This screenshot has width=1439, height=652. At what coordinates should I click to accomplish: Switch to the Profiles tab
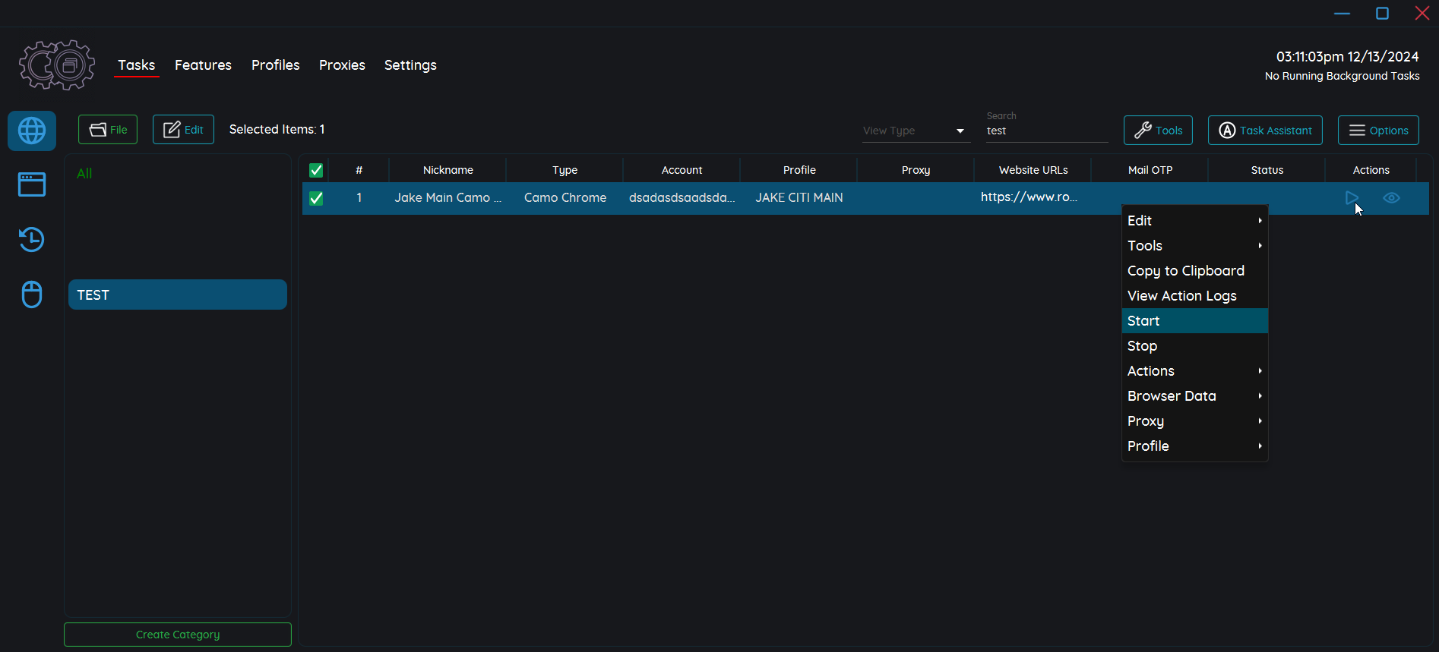275,65
